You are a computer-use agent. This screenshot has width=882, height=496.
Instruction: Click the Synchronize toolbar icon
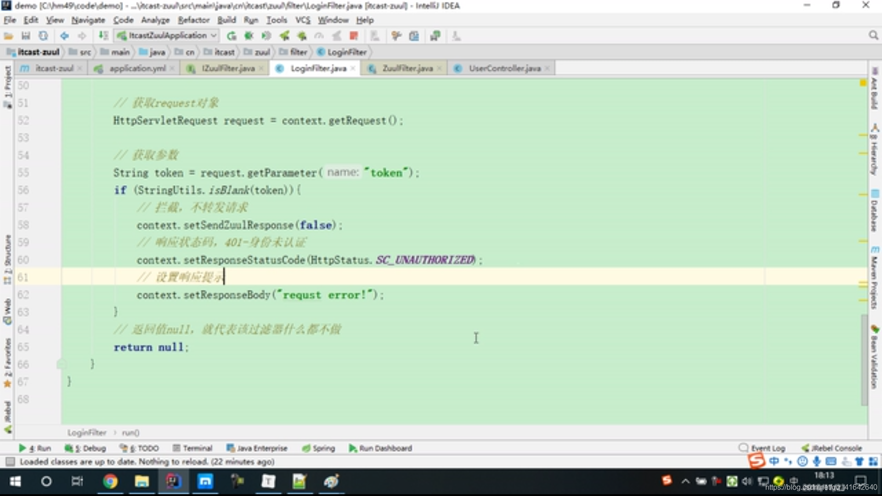coord(43,36)
